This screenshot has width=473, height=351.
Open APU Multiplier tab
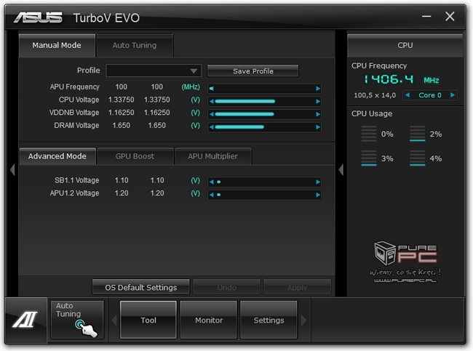point(213,156)
